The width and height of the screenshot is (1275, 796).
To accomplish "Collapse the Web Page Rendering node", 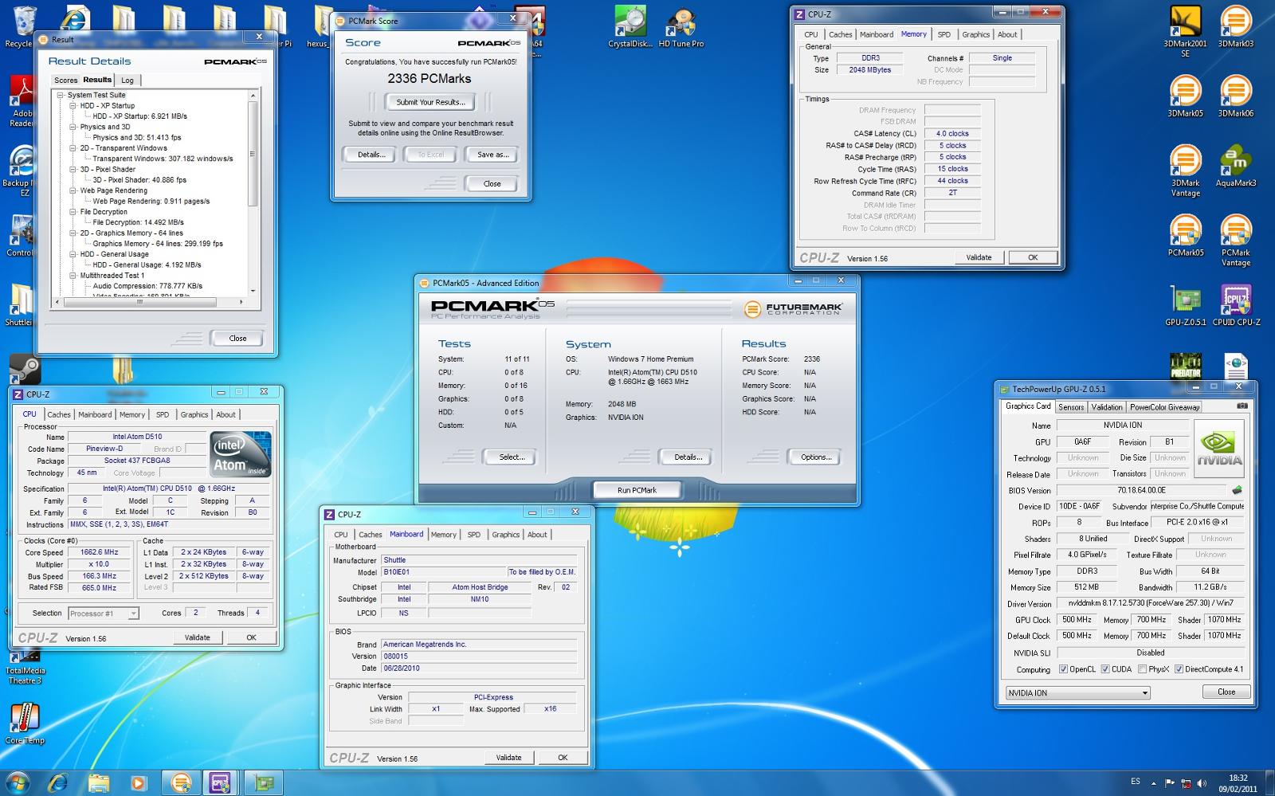I will click(73, 190).
